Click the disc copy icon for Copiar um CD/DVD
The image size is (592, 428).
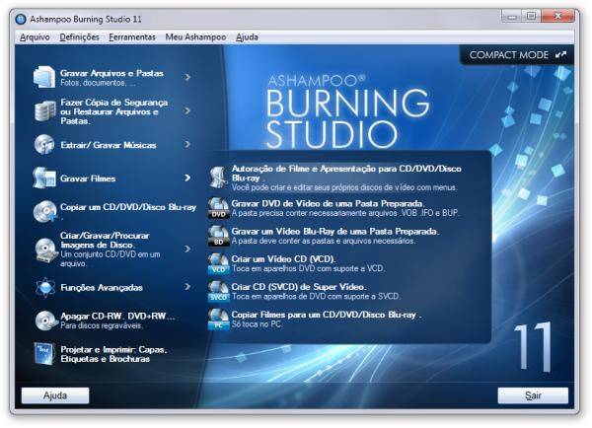click(x=45, y=211)
